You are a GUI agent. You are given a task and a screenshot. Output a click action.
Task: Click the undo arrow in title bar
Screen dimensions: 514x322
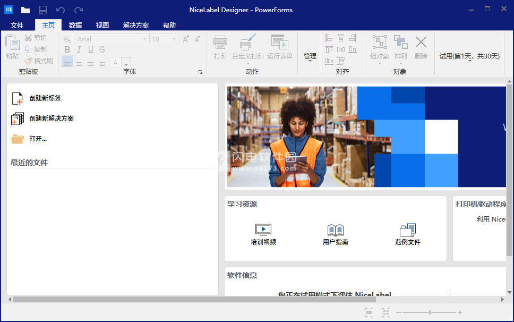[x=61, y=10]
